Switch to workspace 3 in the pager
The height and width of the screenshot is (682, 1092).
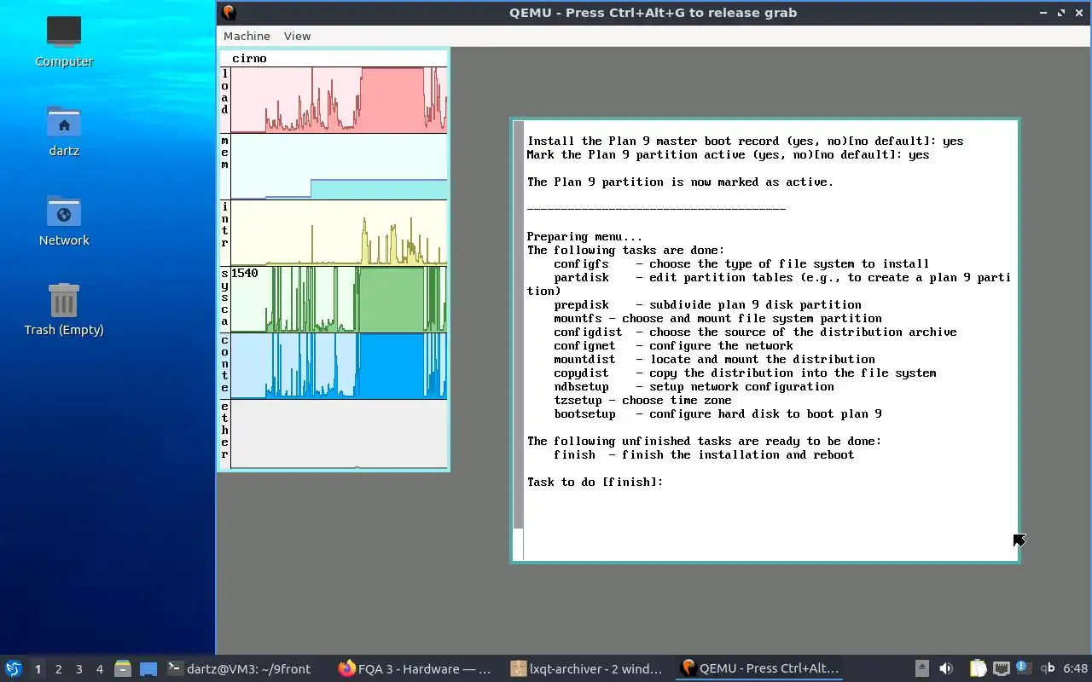point(78,669)
